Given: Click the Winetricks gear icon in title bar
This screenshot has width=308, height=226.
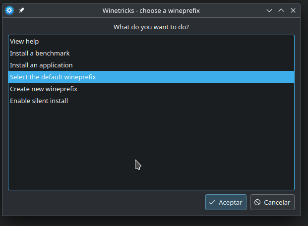Looking at the screenshot, I should (x=9, y=10).
